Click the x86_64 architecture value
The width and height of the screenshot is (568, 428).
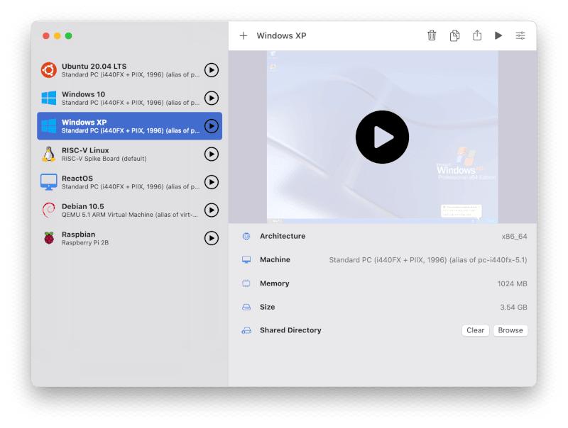[514, 237]
